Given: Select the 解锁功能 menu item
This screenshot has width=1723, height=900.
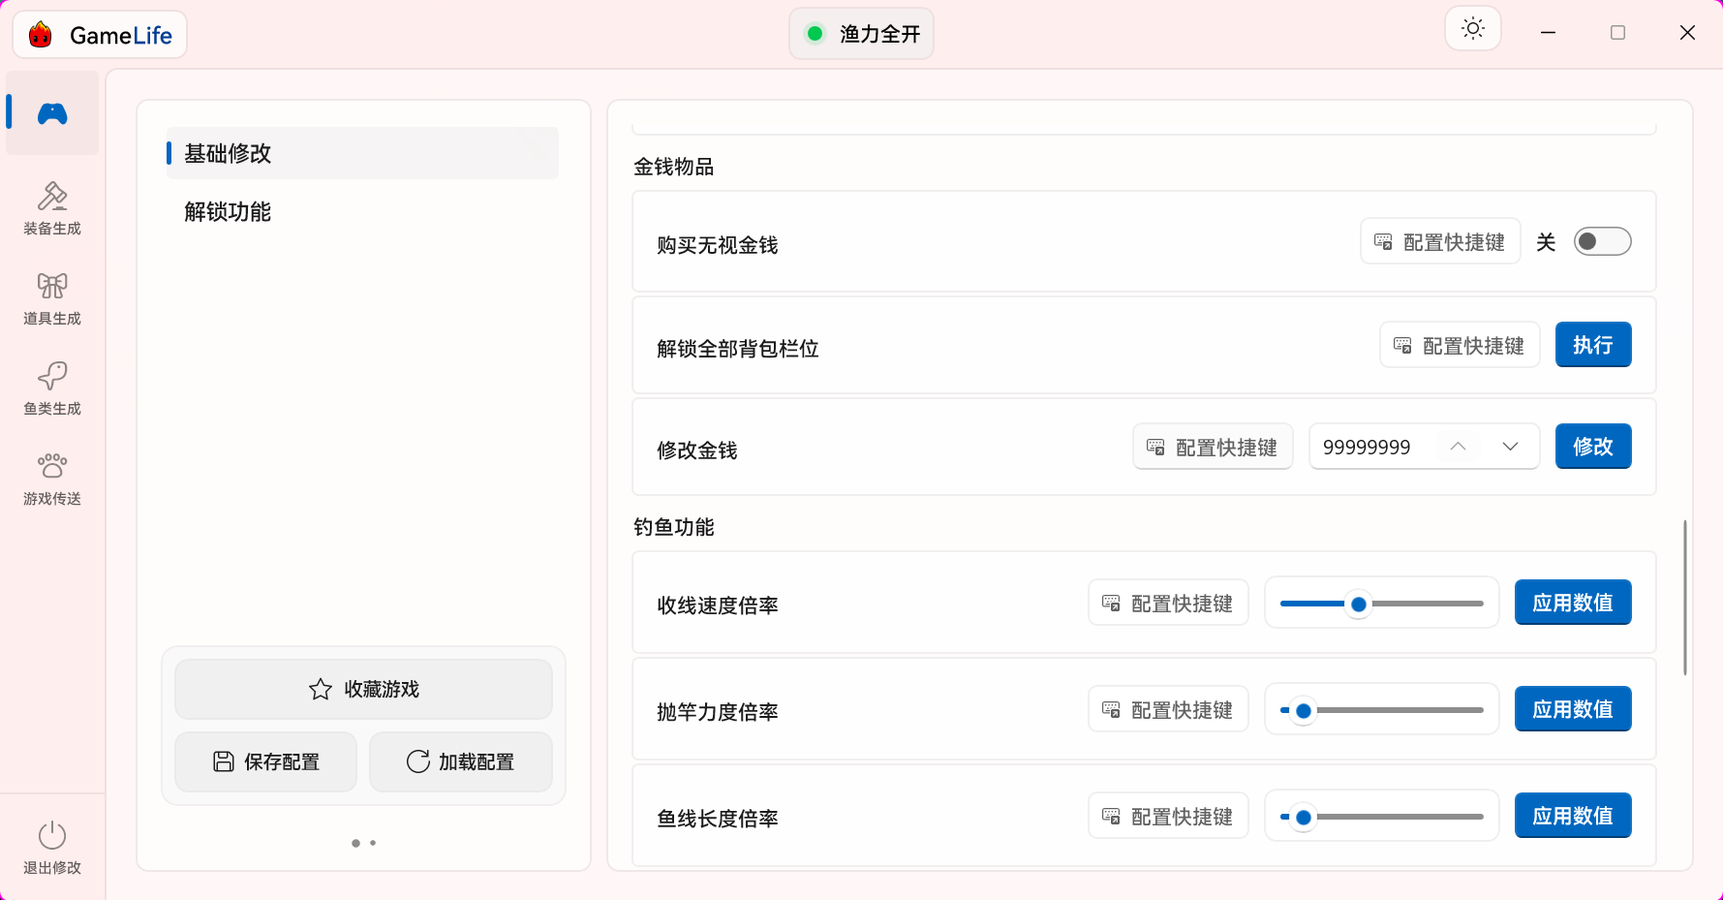Looking at the screenshot, I should pyautogui.click(x=362, y=211).
